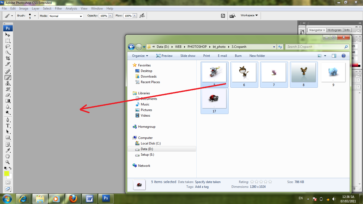Select the elephant thumbnail named 9
Viewport: 363px width, 204px height.
click(x=333, y=75)
